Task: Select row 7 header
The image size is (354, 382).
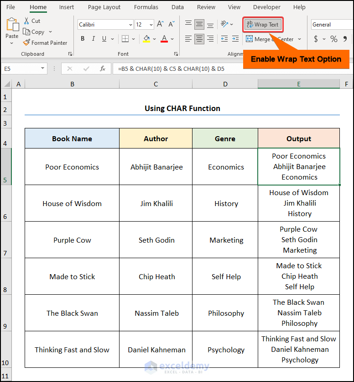Action: click(x=5, y=240)
